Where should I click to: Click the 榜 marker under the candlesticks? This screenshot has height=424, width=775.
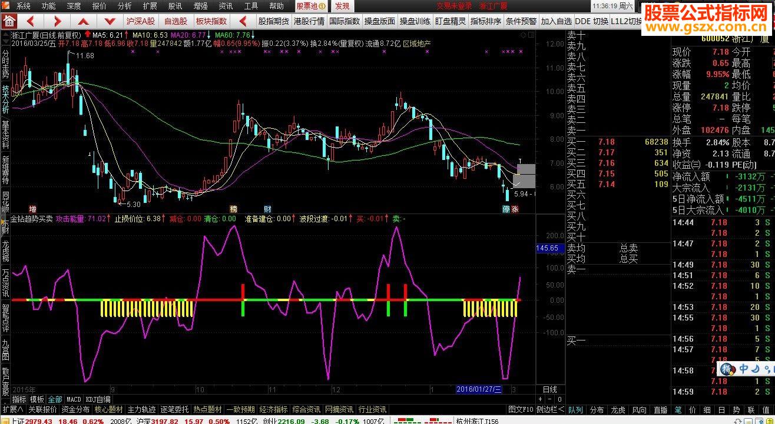click(x=234, y=209)
